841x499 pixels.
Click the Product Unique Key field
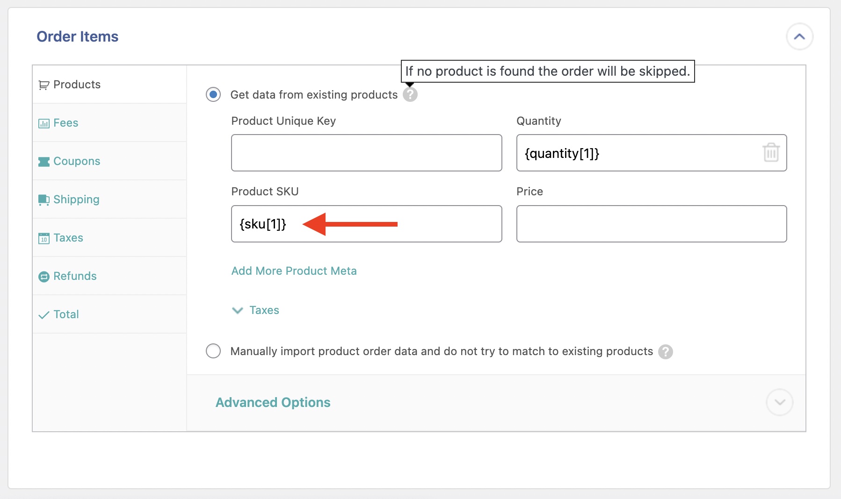tap(366, 153)
